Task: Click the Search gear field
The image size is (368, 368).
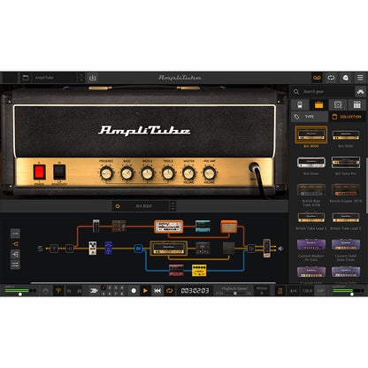Action: coord(327,92)
